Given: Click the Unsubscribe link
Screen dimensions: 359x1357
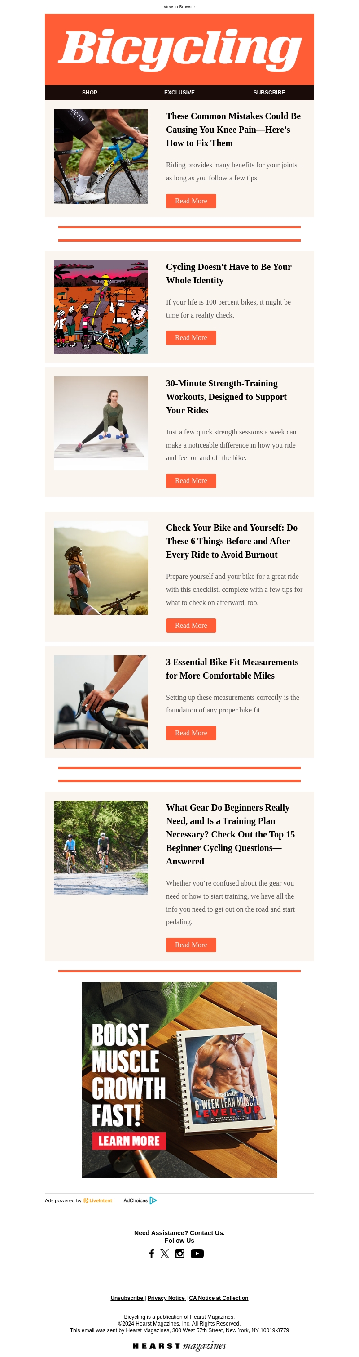Looking at the screenshot, I should [x=127, y=1298].
